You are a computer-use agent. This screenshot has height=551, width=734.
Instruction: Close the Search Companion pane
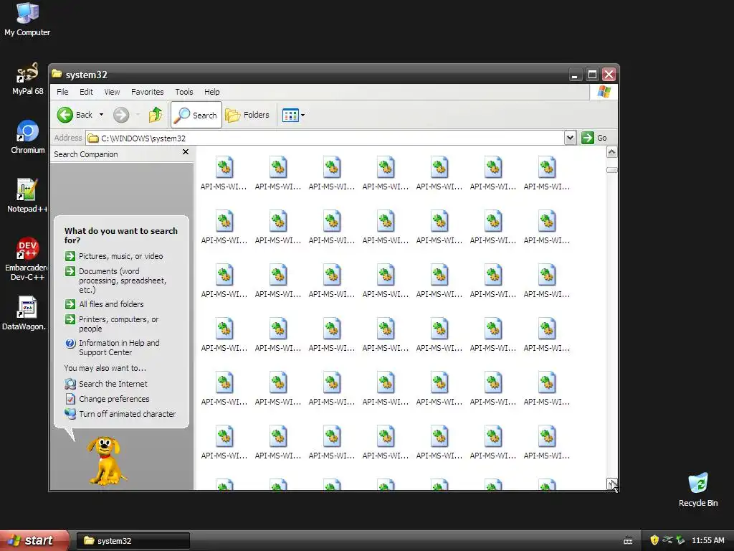coord(186,152)
